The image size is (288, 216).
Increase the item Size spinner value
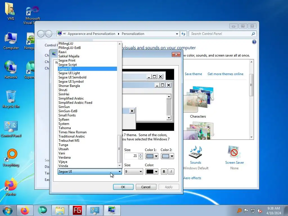point(141,155)
